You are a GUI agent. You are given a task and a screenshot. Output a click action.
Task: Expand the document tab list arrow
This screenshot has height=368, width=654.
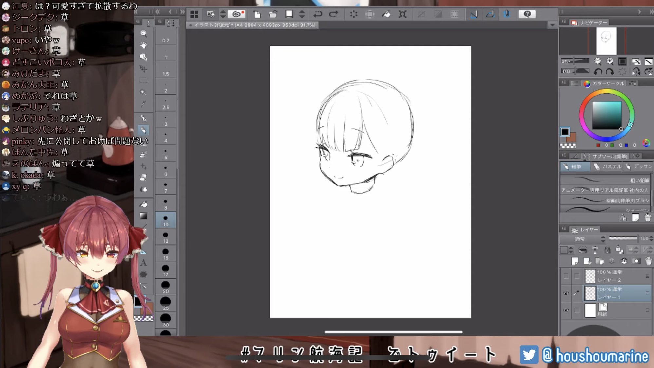pyautogui.click(x=553, y=25)
